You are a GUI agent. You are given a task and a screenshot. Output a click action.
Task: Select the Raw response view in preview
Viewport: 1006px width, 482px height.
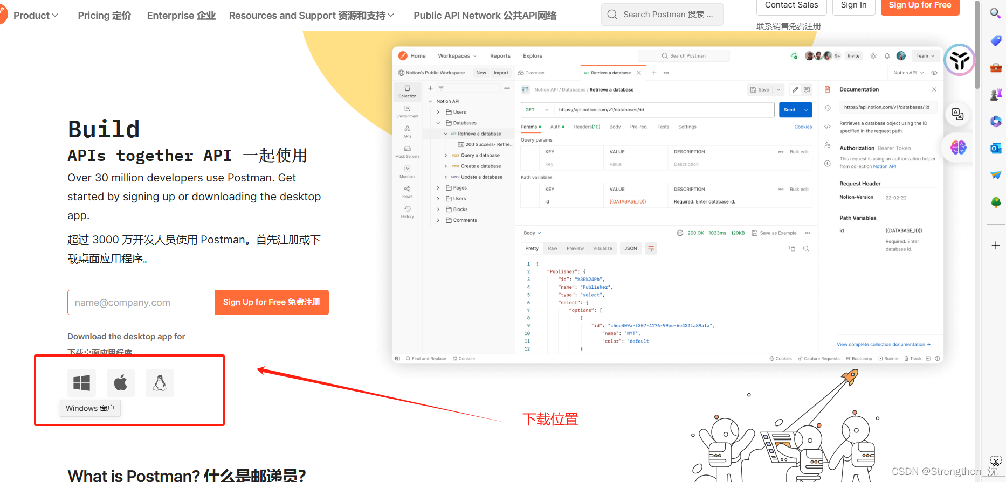pyautogui.click(x=553, y=248)
